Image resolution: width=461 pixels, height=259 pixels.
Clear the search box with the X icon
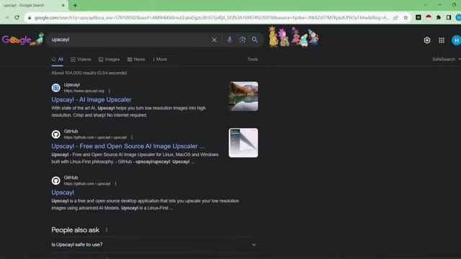(x=215, y=40)
